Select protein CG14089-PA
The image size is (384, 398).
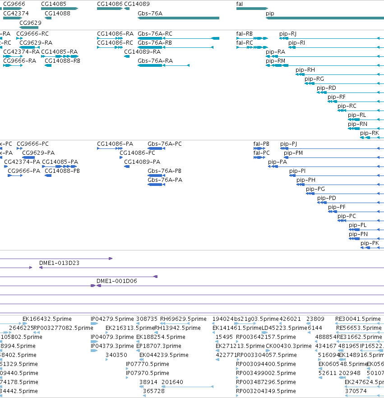(142, 162)
